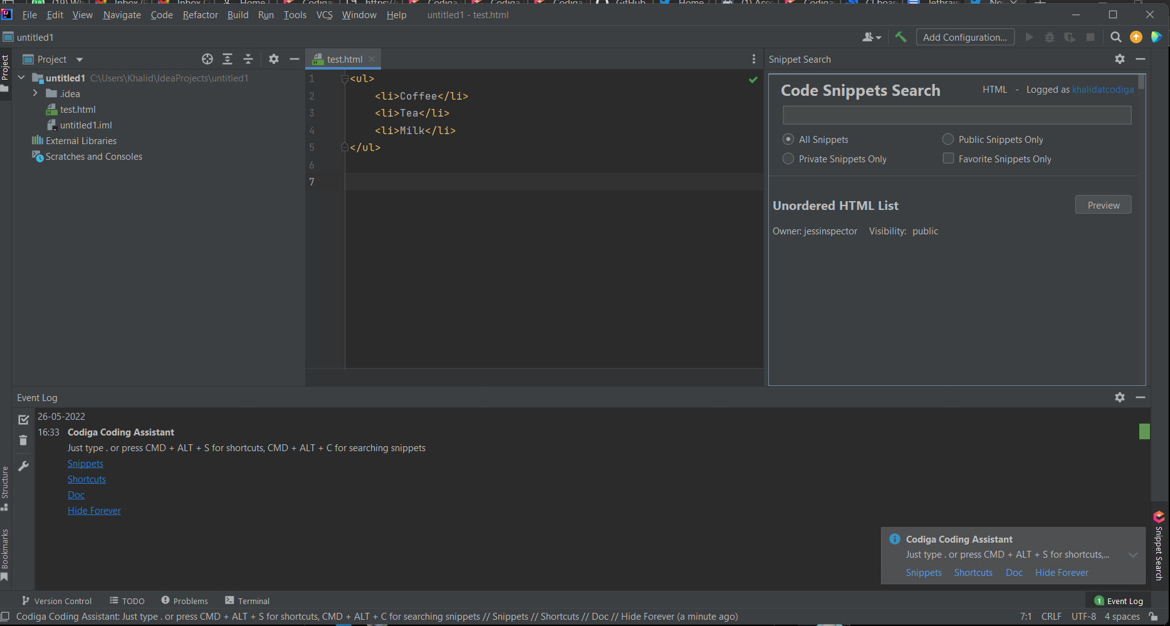The height and width of the screenshot is (626, 1170).
Task: Click tool window quick access icon in status bar
Action: [5, 617]
